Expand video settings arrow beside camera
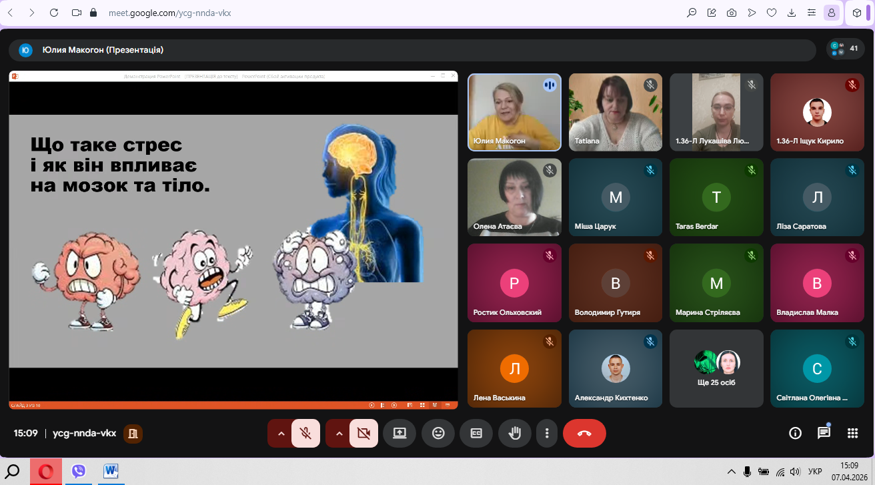The width and height of the screenshot is (875, 485). 339,433
